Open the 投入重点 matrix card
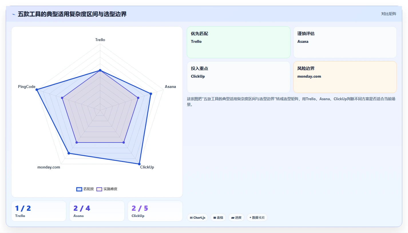The height and width of the screenshot is (233, 408). pyautogui.click(x=239, y=77)
